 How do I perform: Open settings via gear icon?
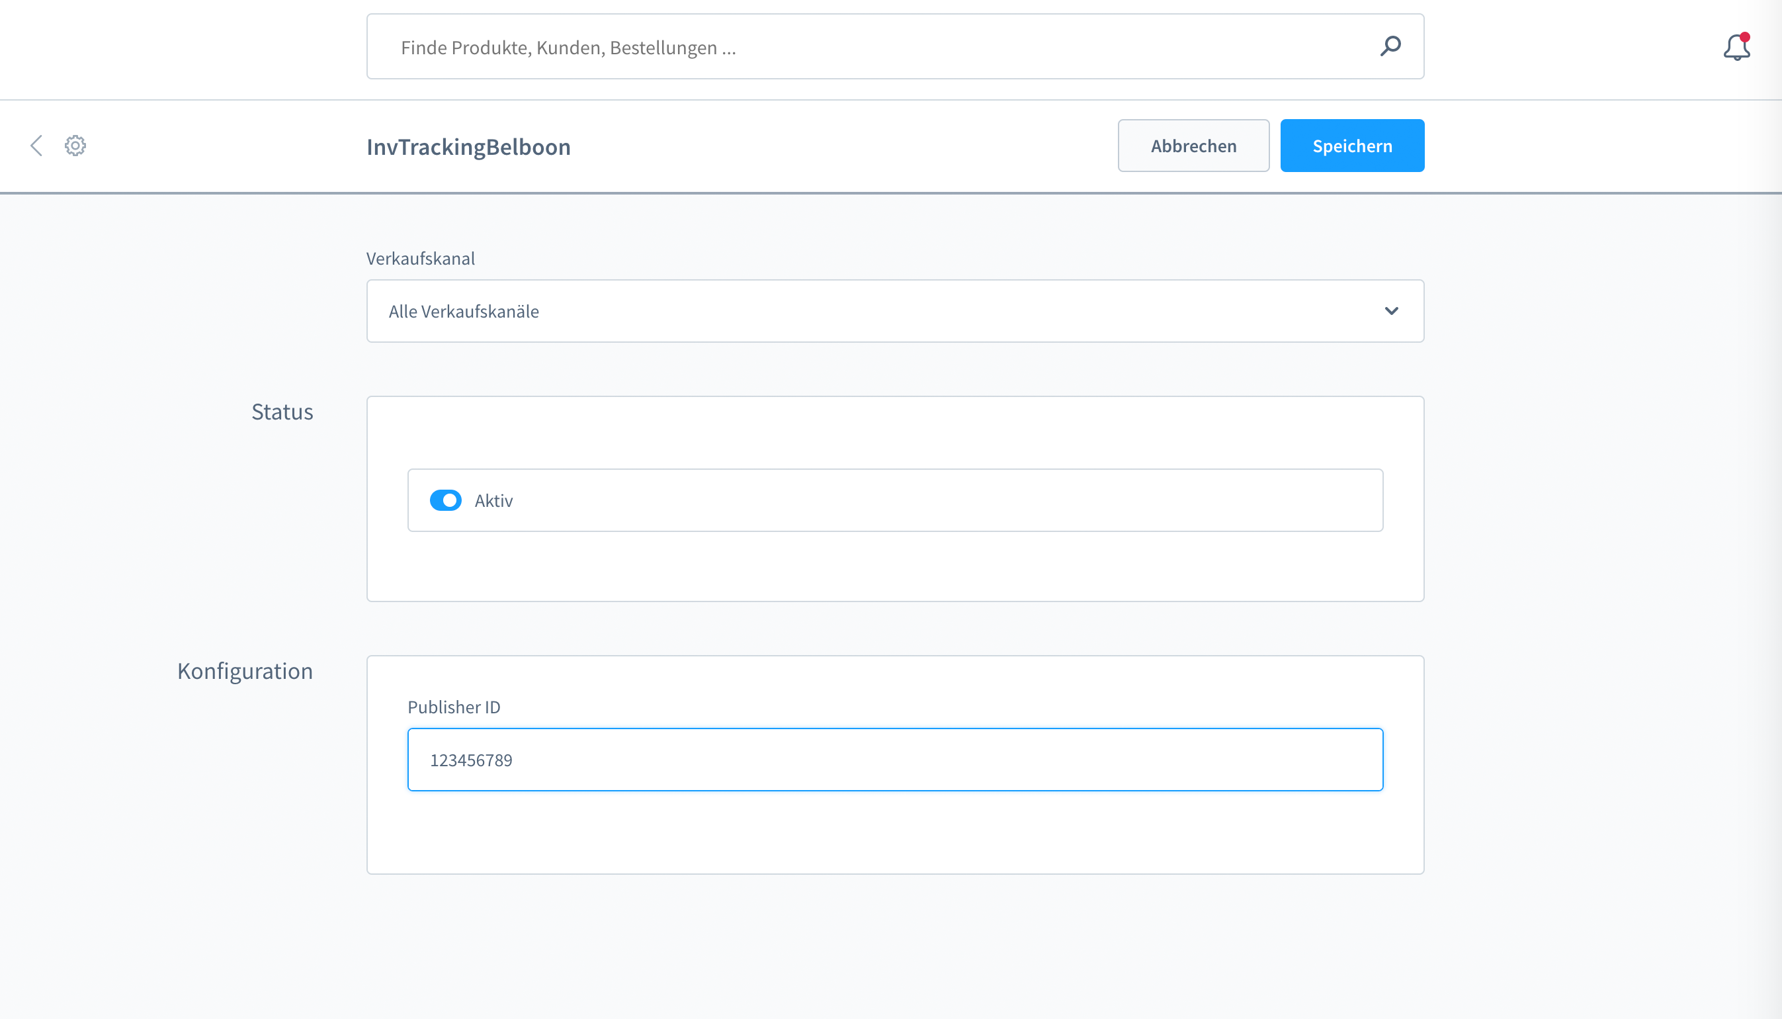click(75, 146)
